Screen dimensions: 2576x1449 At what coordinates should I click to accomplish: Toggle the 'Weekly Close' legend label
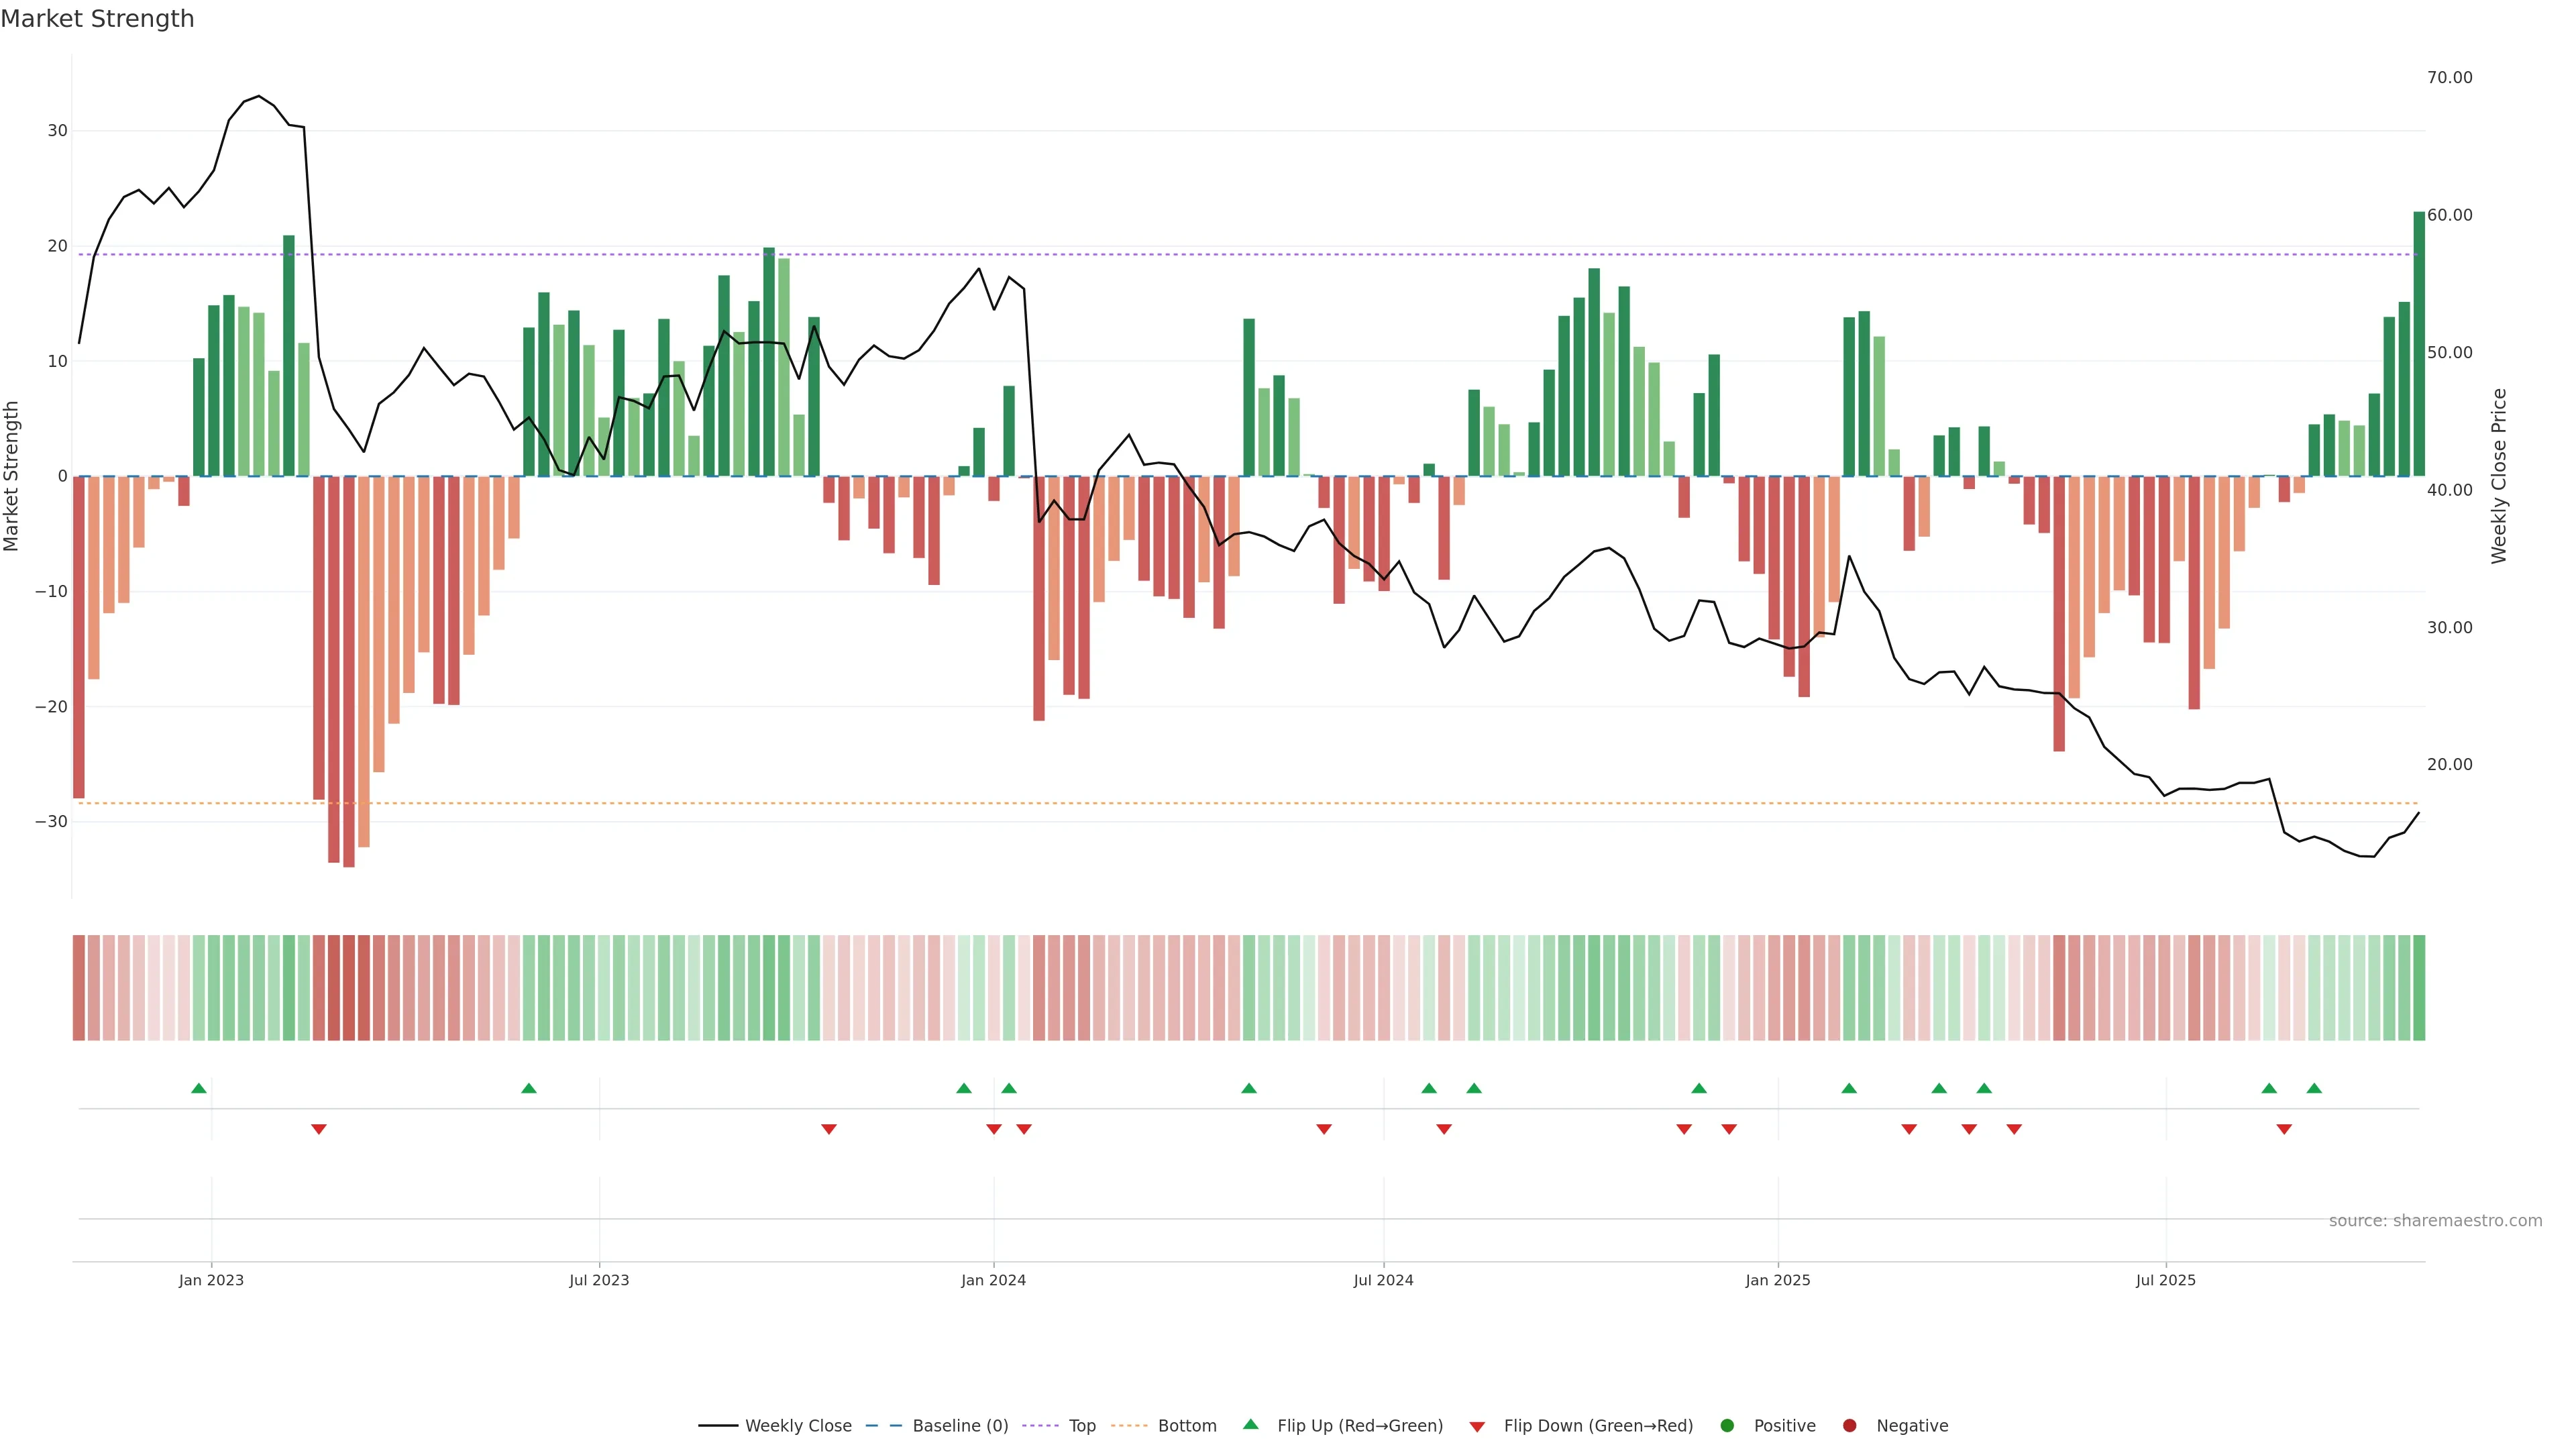(x=798, y=1426)
